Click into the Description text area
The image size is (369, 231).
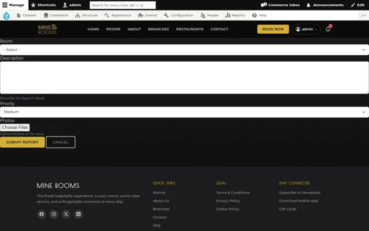click(184, 78)
